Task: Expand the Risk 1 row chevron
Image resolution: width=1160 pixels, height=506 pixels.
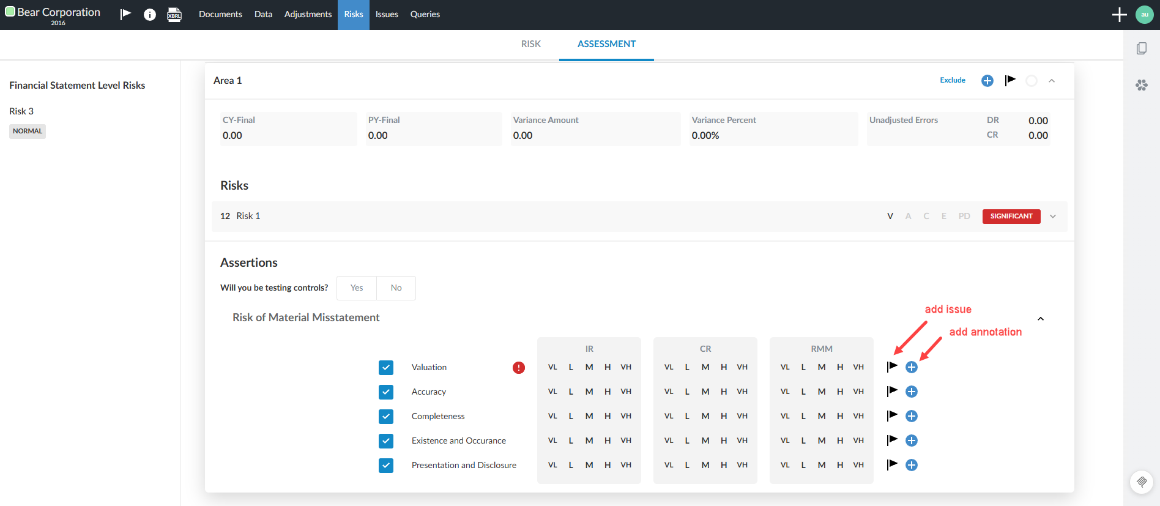Action: (x=1053, y=217)
